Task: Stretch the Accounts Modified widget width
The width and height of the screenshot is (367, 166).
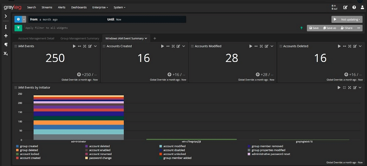Action: [256, 46]
